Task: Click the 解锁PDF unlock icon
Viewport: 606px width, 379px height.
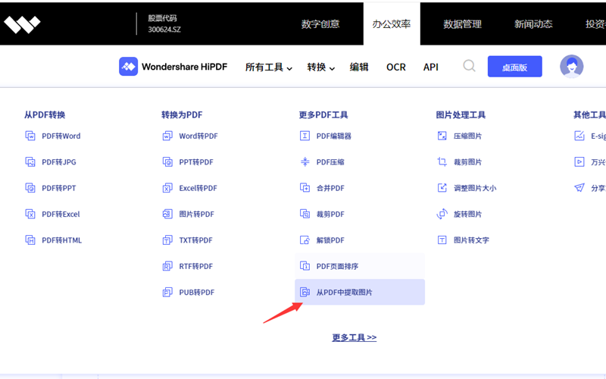Action: [x=305, y=240]
